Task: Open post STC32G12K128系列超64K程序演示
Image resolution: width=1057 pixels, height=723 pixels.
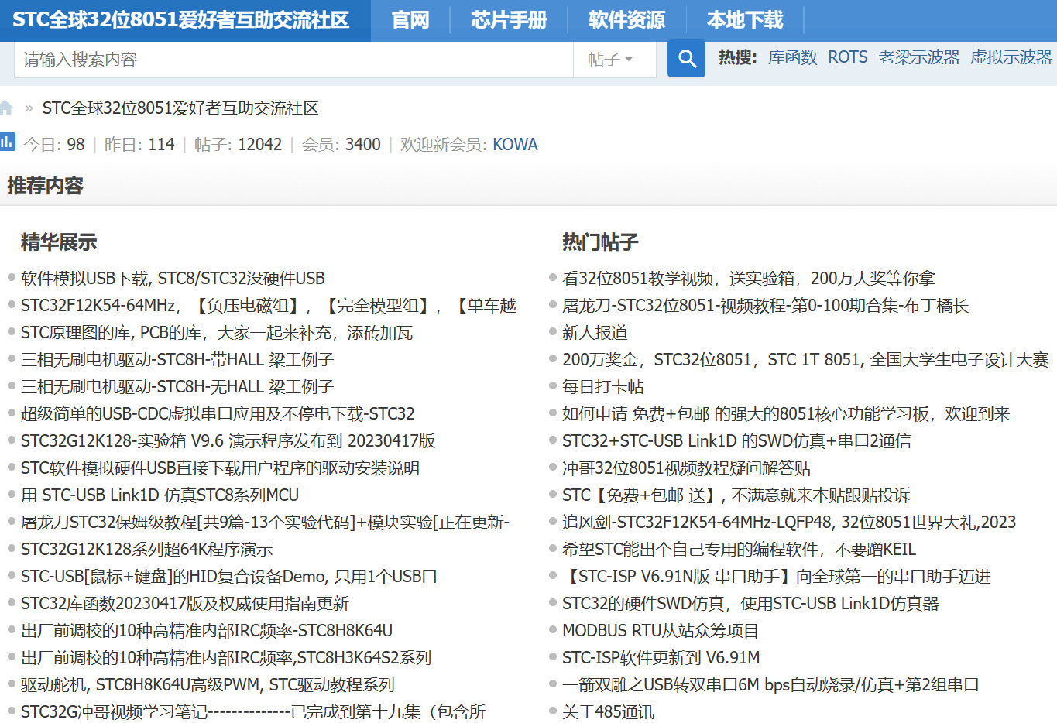Action: pos(147,549)
